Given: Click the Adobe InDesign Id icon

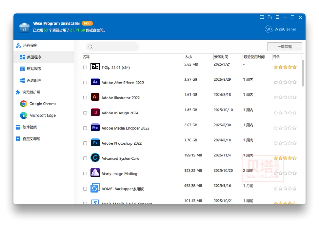Looking at the screenshot, I should (x=95, y=112).
